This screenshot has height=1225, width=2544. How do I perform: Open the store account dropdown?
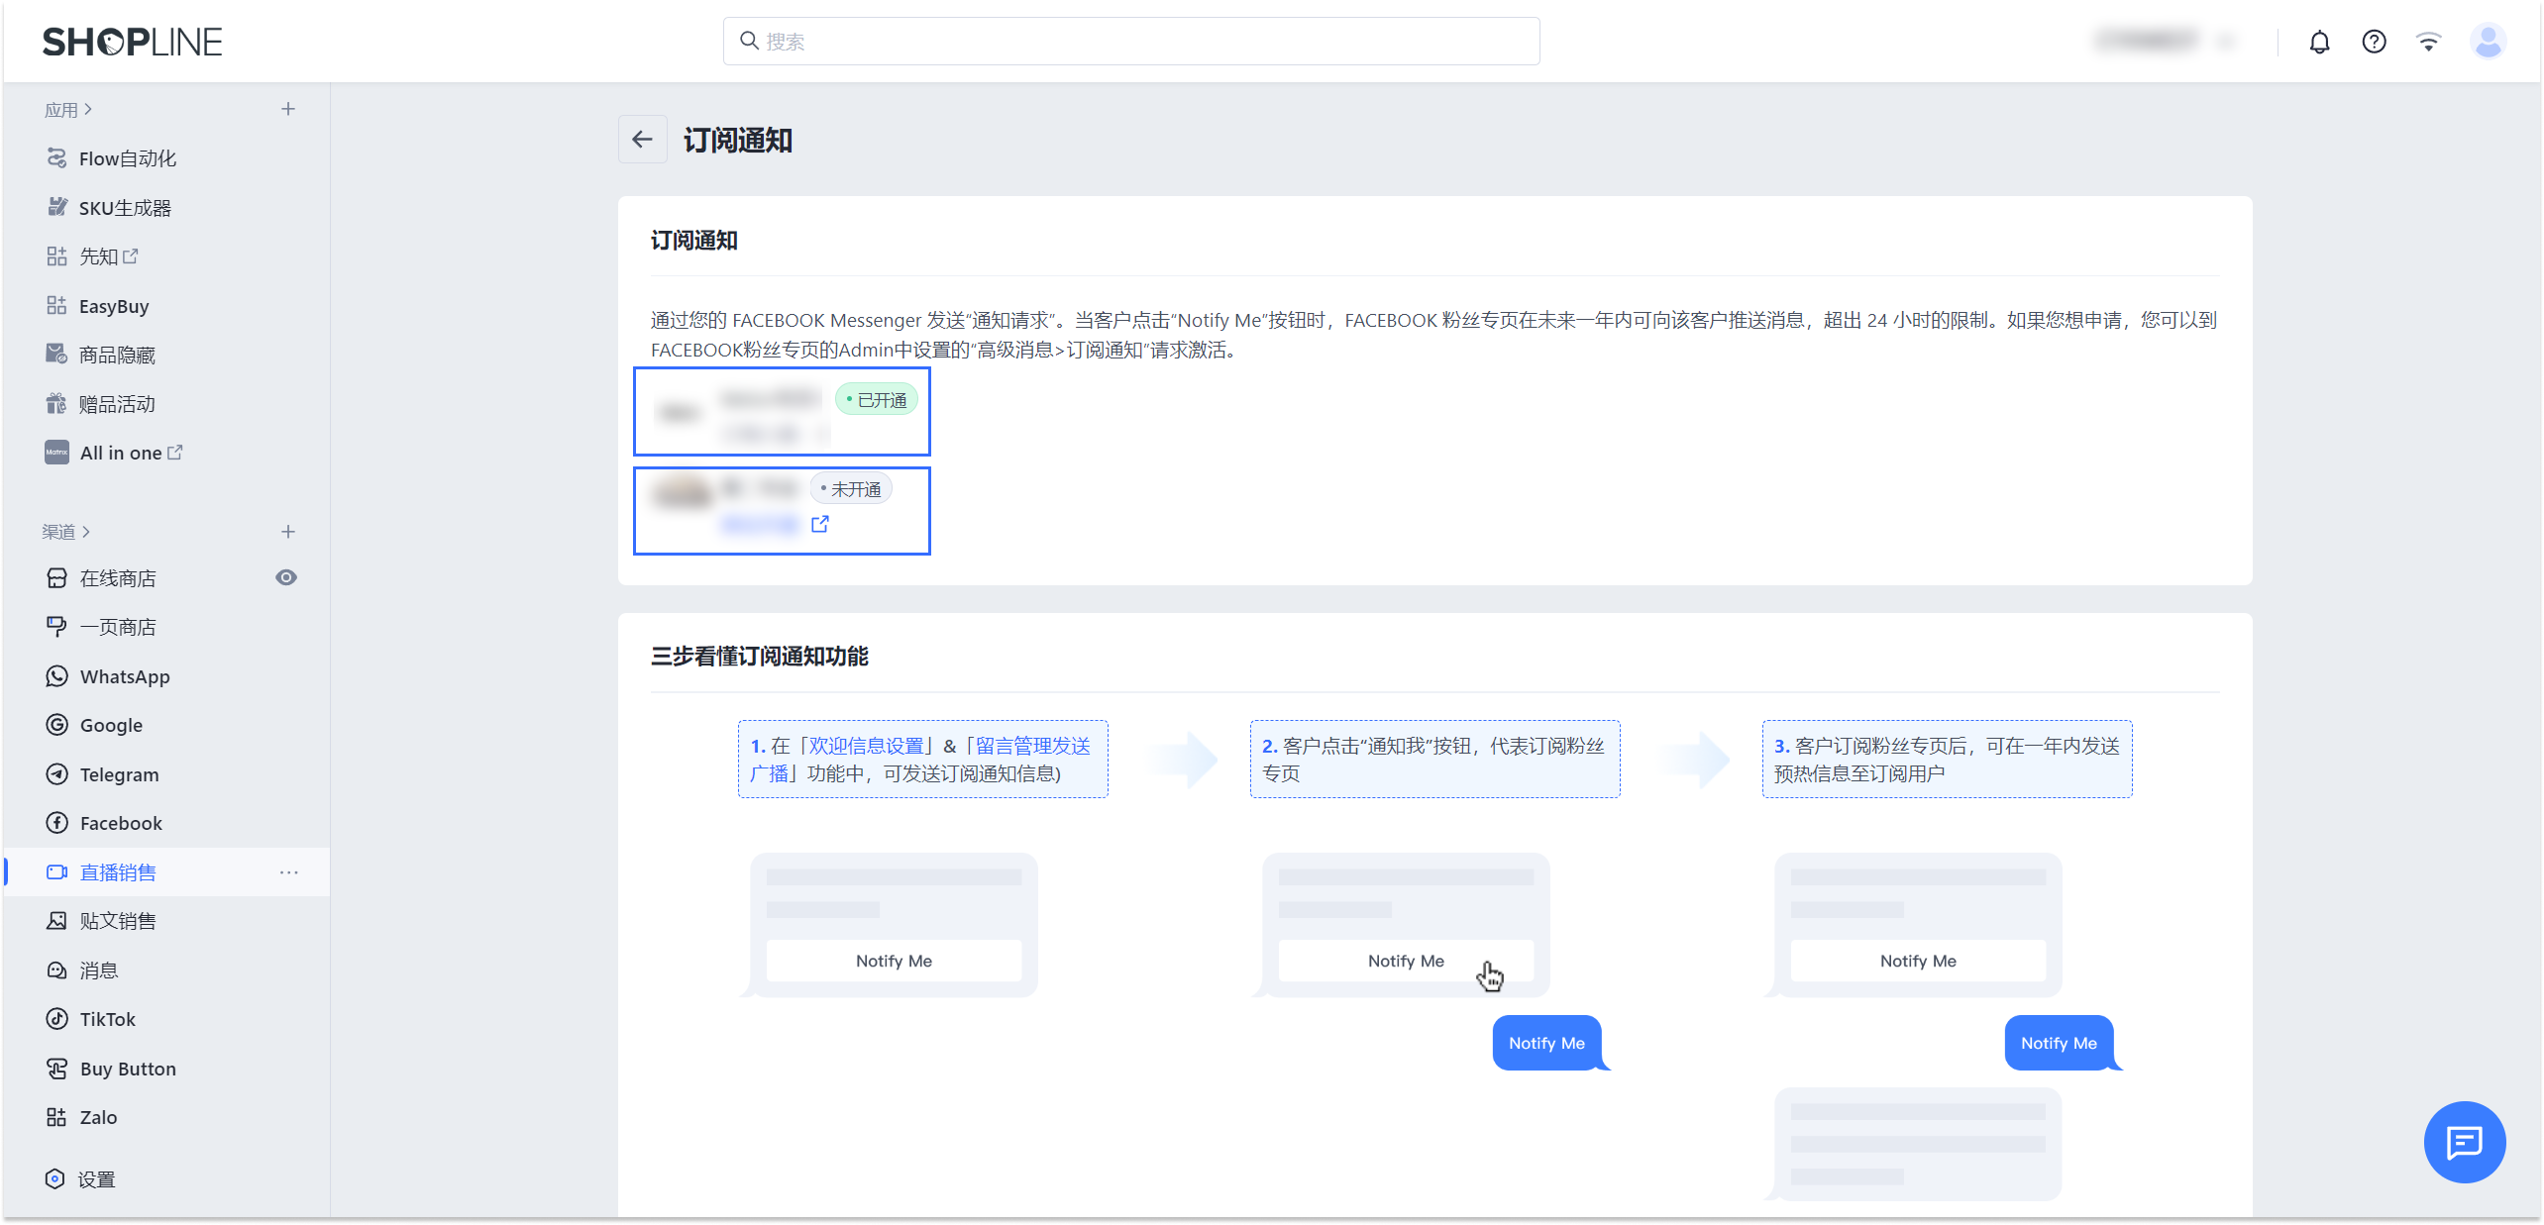click(x=2166, y=41)
